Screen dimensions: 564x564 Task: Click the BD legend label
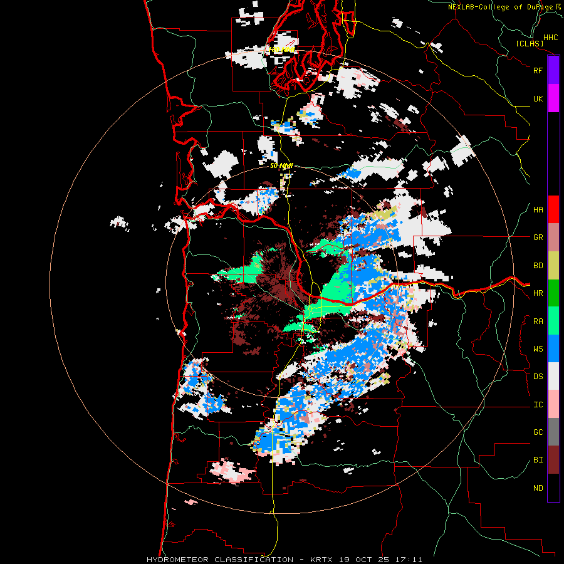(x=538, y=266)
